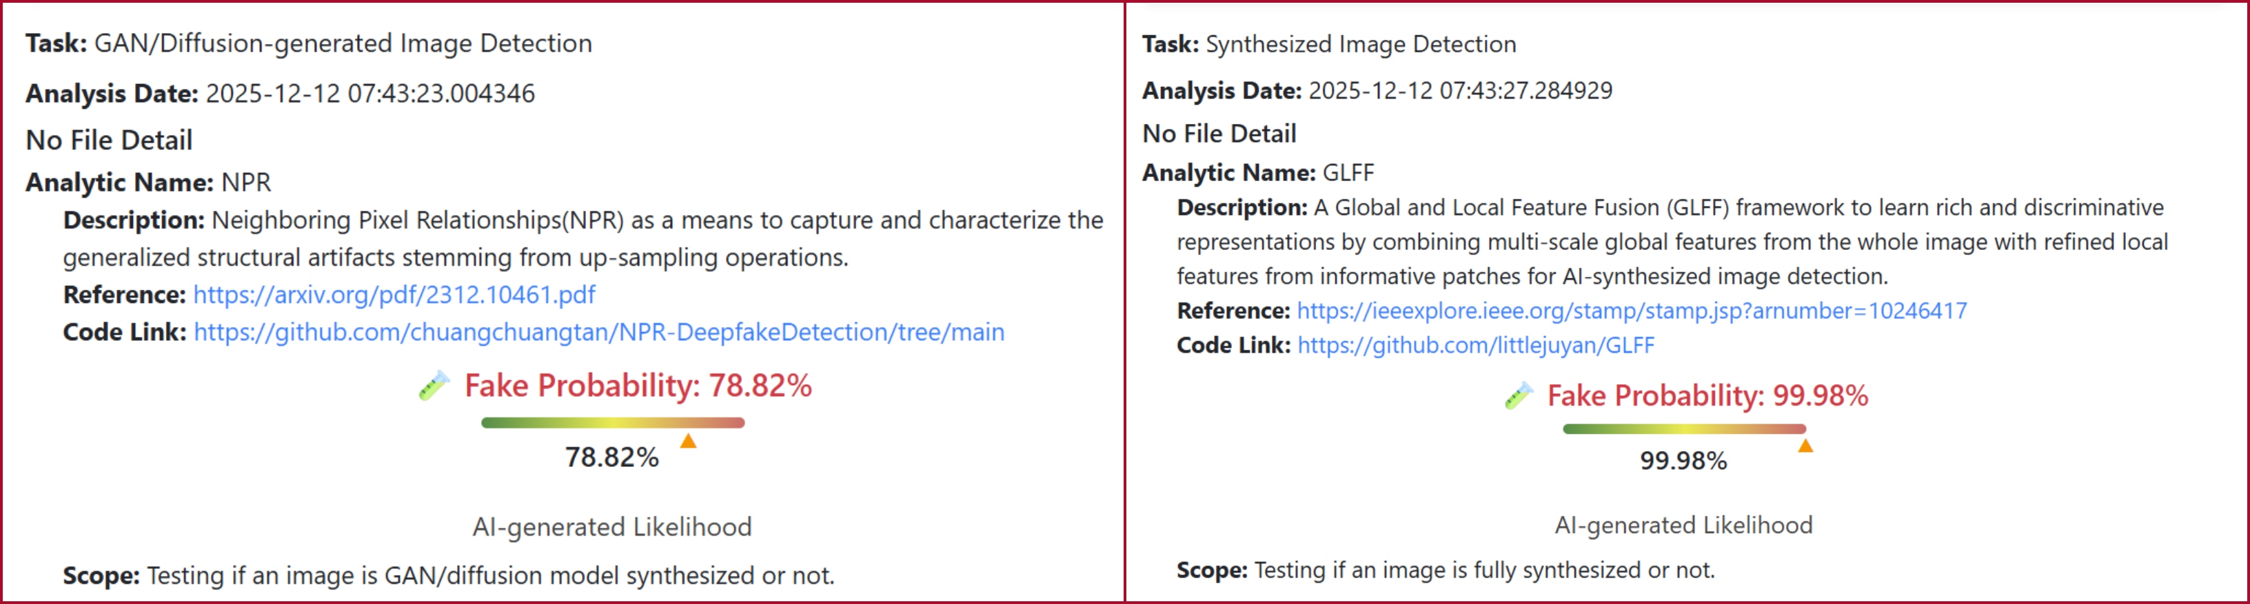Open the arxiv.org NPR reference PDF link
This screenshot has width=2250, height=604.
pyautogui.click(x=394, y=295)
